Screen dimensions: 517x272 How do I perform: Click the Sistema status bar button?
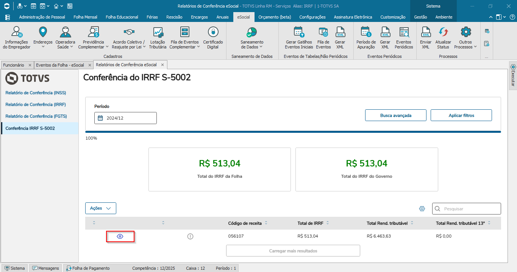(14, 268)
